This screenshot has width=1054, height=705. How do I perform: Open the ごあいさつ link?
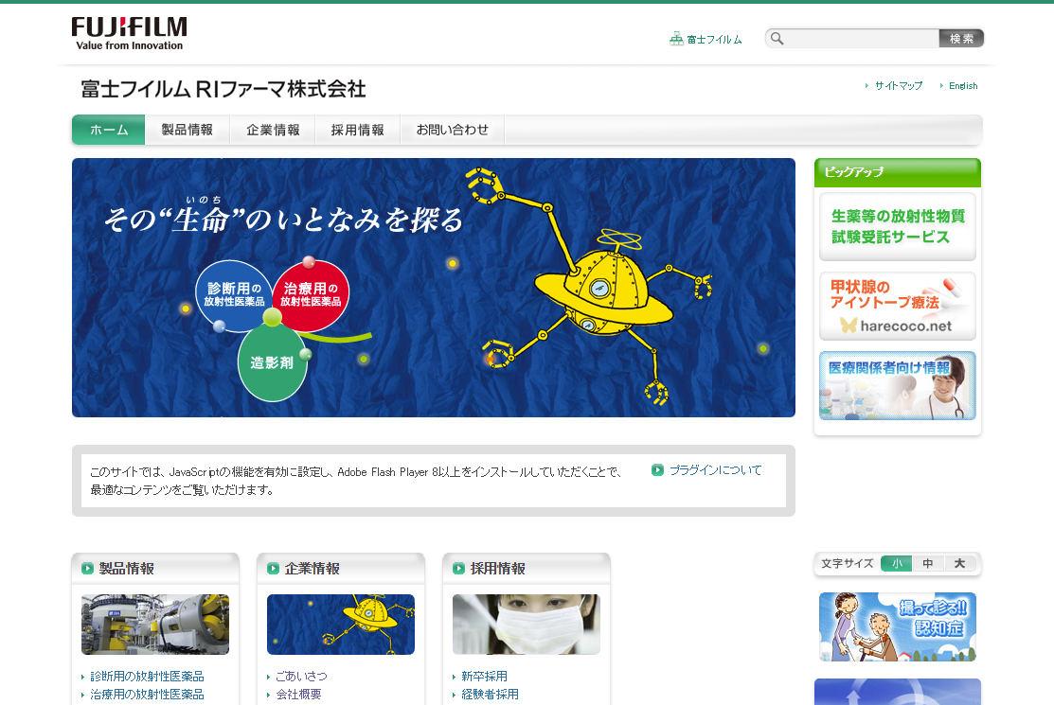point(301,676)
